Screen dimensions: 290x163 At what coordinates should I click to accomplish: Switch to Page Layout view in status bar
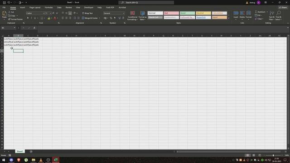254,155
